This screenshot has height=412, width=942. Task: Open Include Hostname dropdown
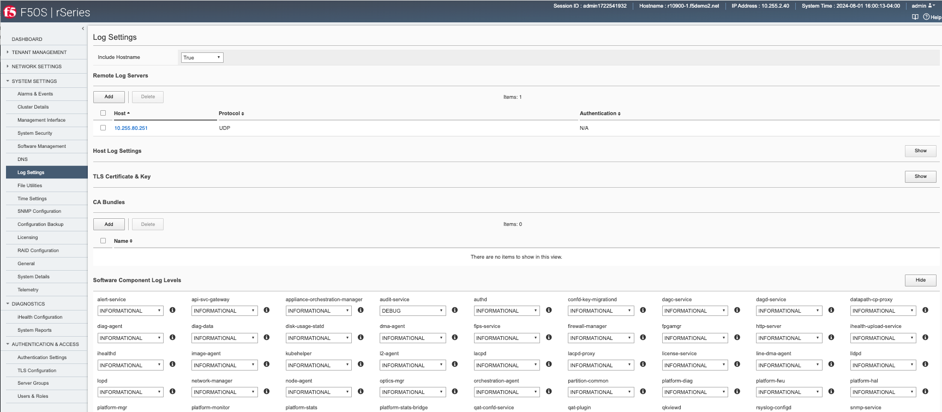tap(202, 57)
